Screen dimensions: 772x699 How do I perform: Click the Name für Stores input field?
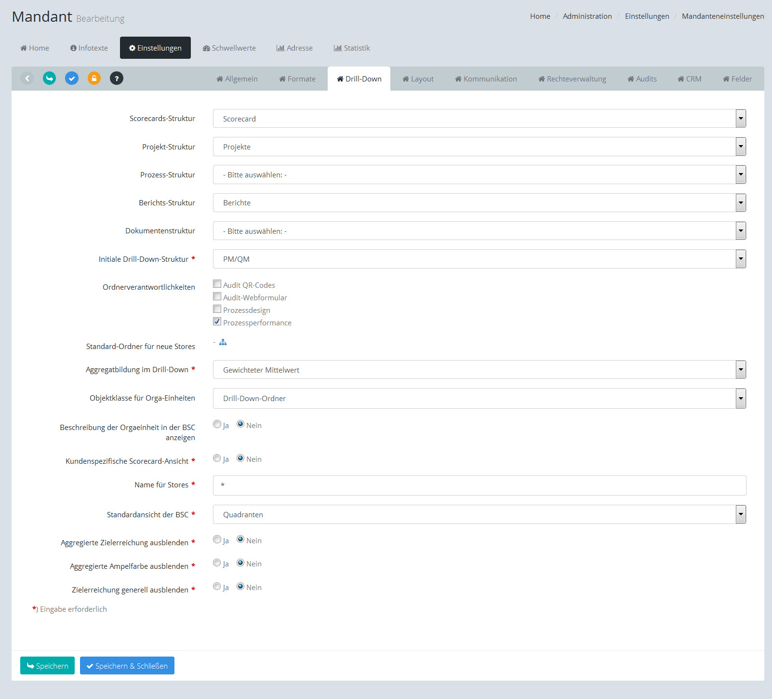pos(479,485)
